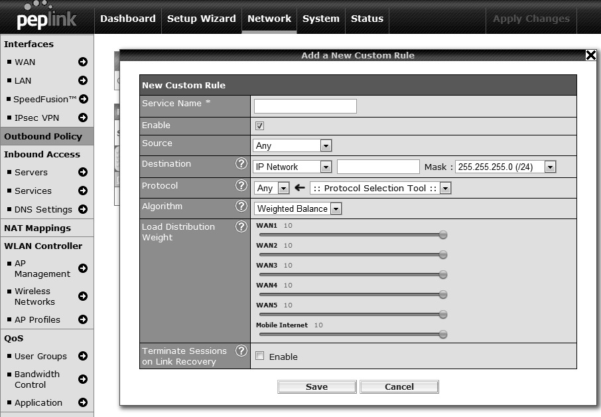Click the arrow icon next to Bandwidth Control
The image size is (601, 417).
pos(83,379)
